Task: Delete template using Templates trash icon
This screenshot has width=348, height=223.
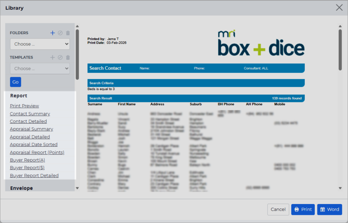Action: click(x=68, y=57)
